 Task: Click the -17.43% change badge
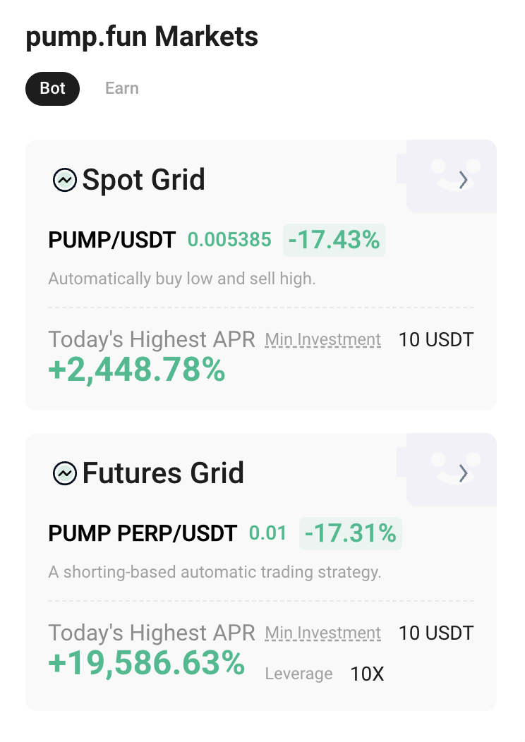(x=334, y=241)
